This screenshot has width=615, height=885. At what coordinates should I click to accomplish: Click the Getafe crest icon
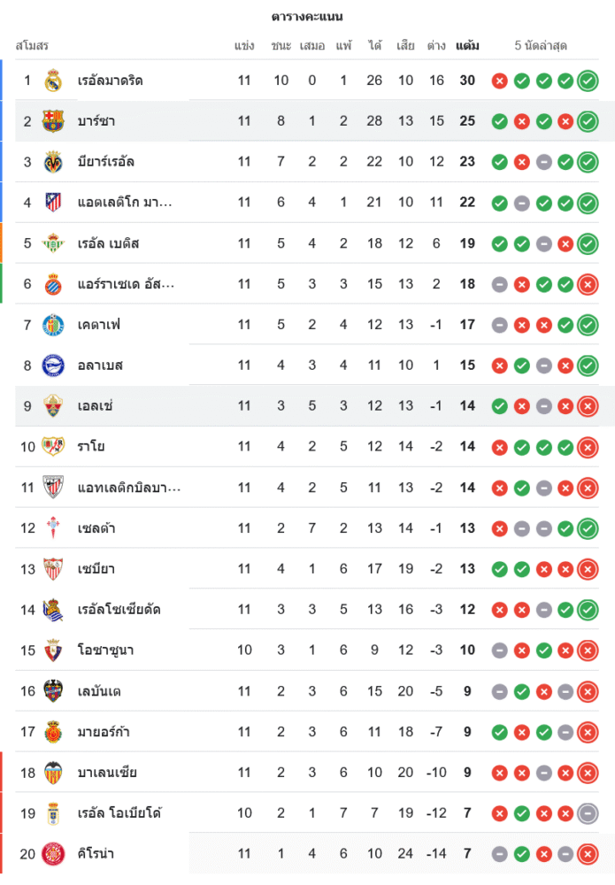tap(53, 325)
